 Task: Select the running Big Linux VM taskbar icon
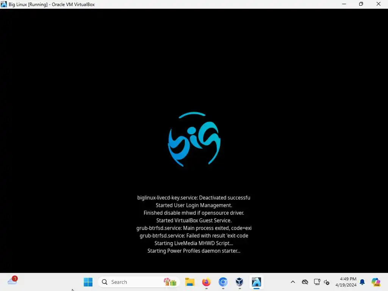click(x=257, y=282)
